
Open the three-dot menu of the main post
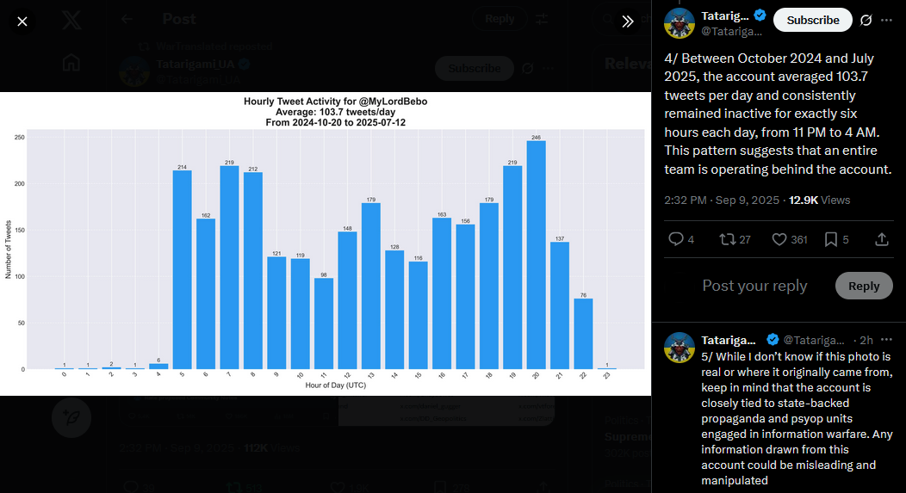pos(886,20)
